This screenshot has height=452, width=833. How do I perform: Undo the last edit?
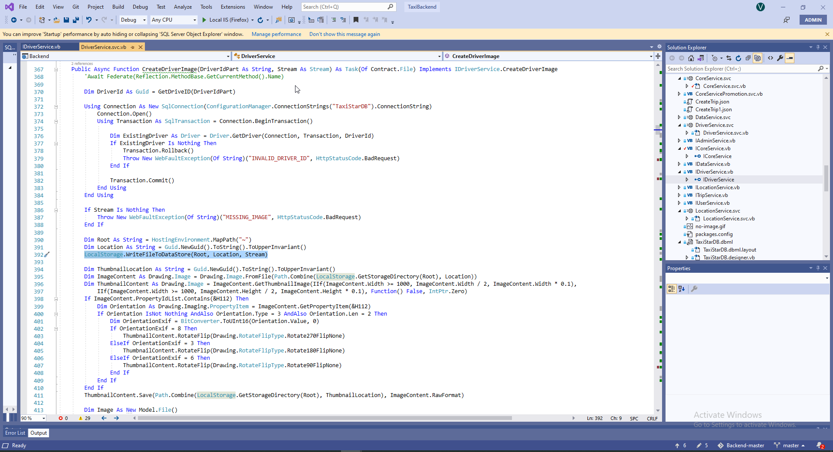pyautogui.click(x=89, y=20)
